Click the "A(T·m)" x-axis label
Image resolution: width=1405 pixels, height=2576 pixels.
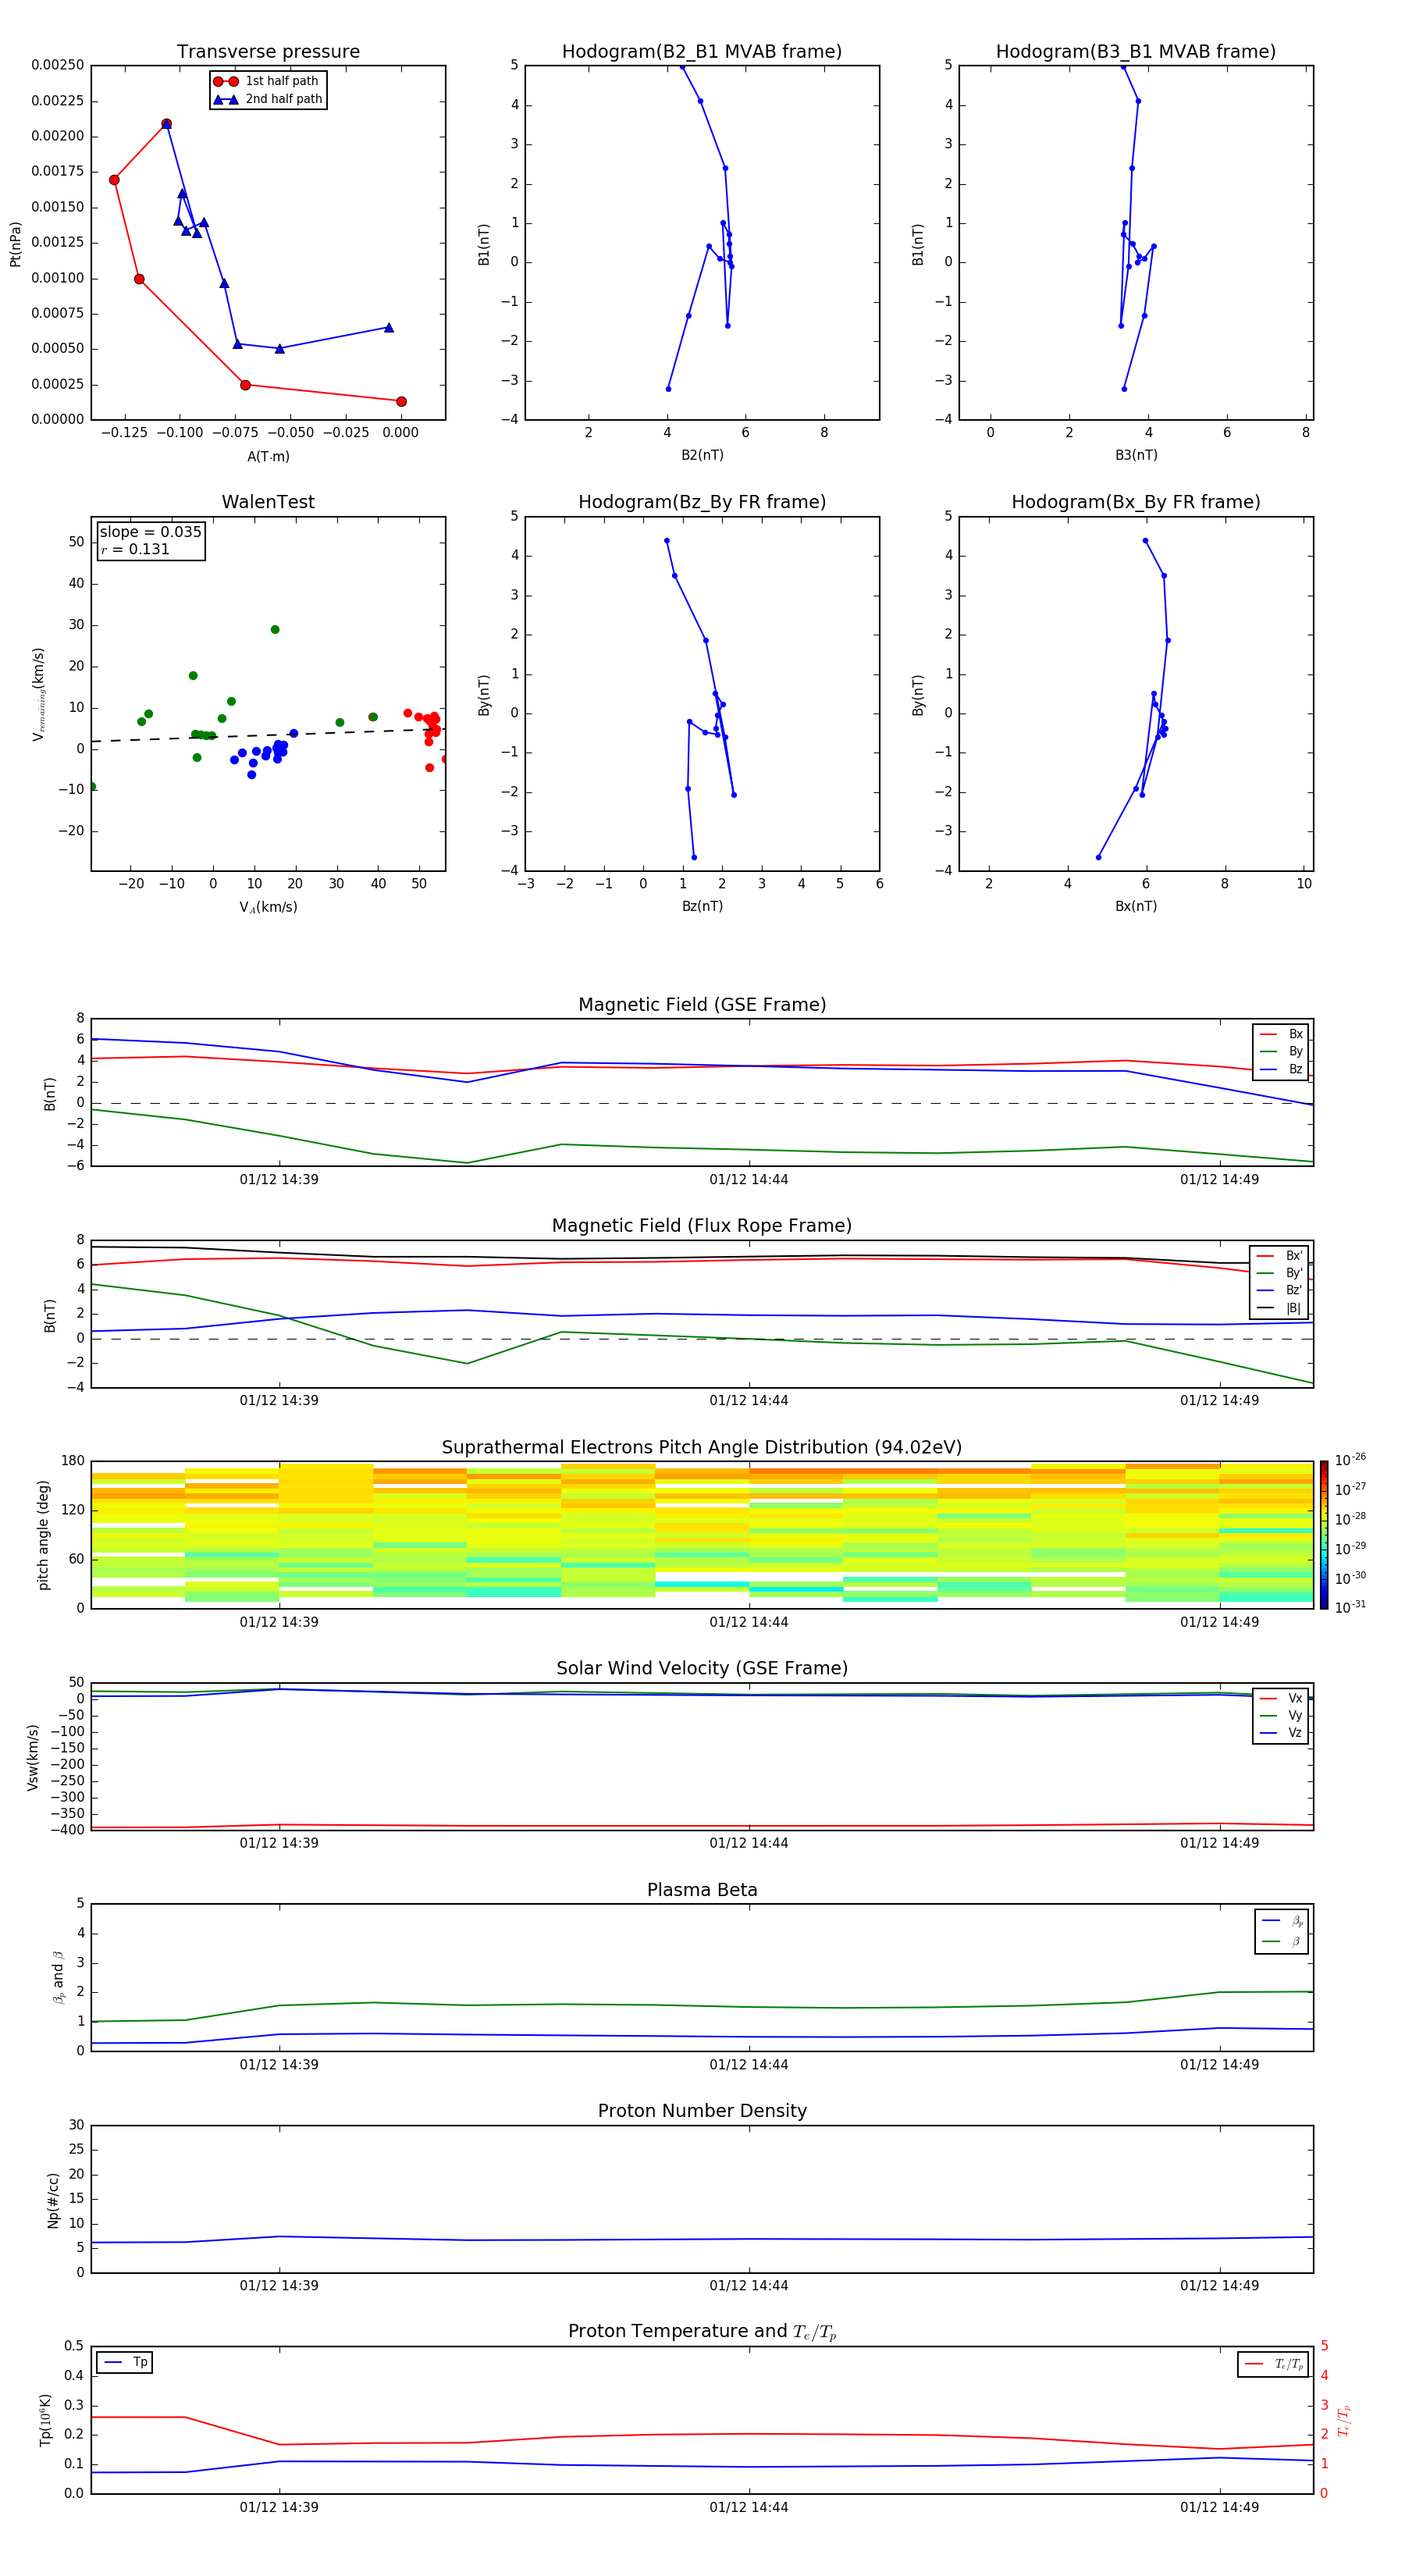point(268,456)
